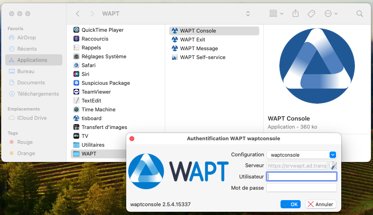Select the QuickTime Player app icon

[76, 30]
